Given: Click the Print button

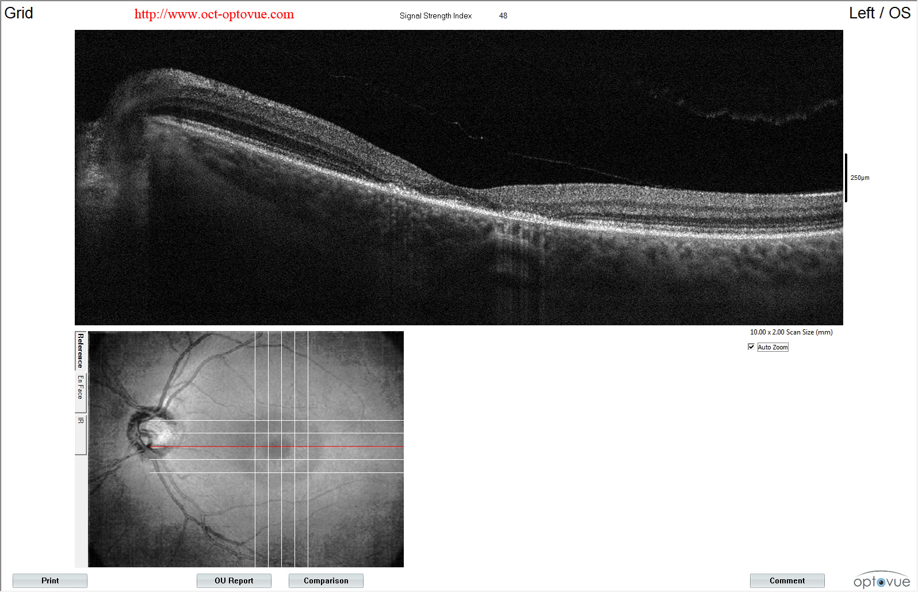Looking at the screenshot, I should (x=50, y=581).
